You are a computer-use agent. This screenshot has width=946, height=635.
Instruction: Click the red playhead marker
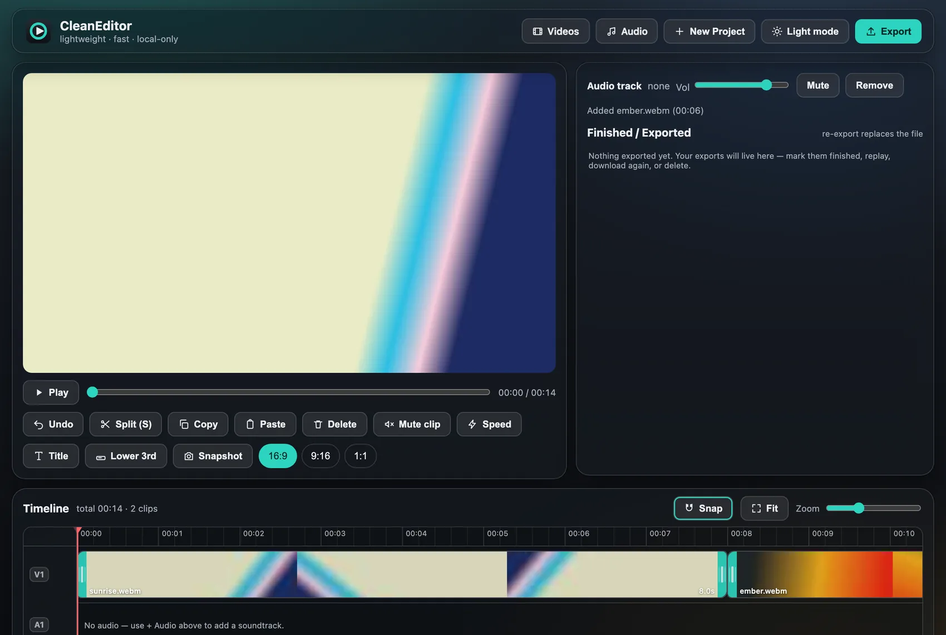78,530
